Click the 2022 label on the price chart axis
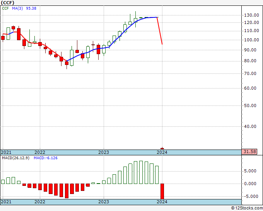 (40, 152)
